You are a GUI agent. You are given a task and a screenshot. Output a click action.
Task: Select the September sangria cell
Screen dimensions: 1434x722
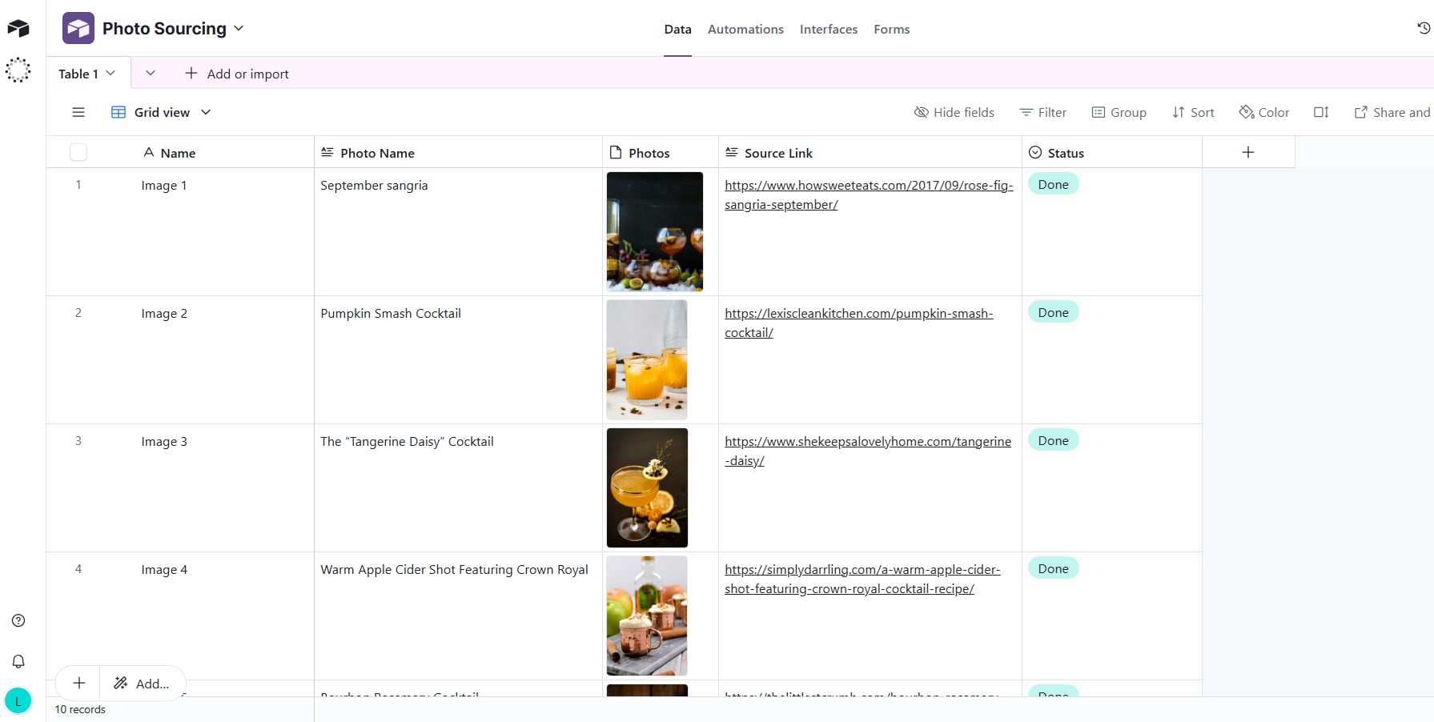[458, 231]
